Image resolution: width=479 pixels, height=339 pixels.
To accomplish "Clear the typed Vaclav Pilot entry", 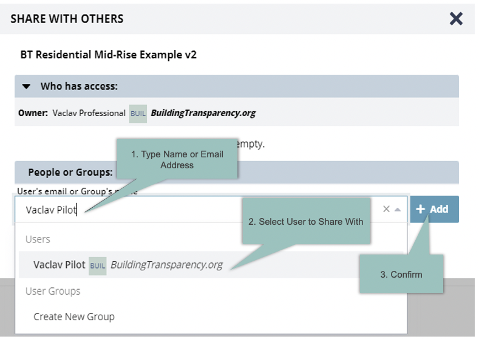I will click(x=386, y=209).
